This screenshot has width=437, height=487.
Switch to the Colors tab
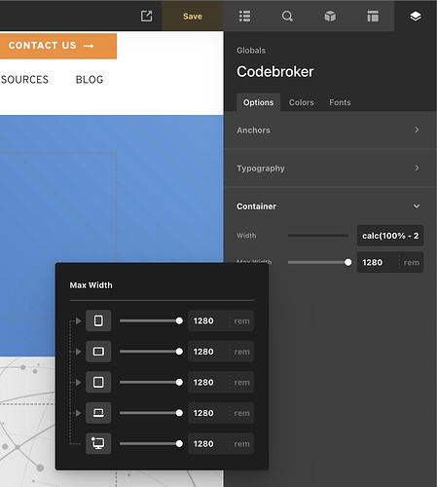point(301,102)
